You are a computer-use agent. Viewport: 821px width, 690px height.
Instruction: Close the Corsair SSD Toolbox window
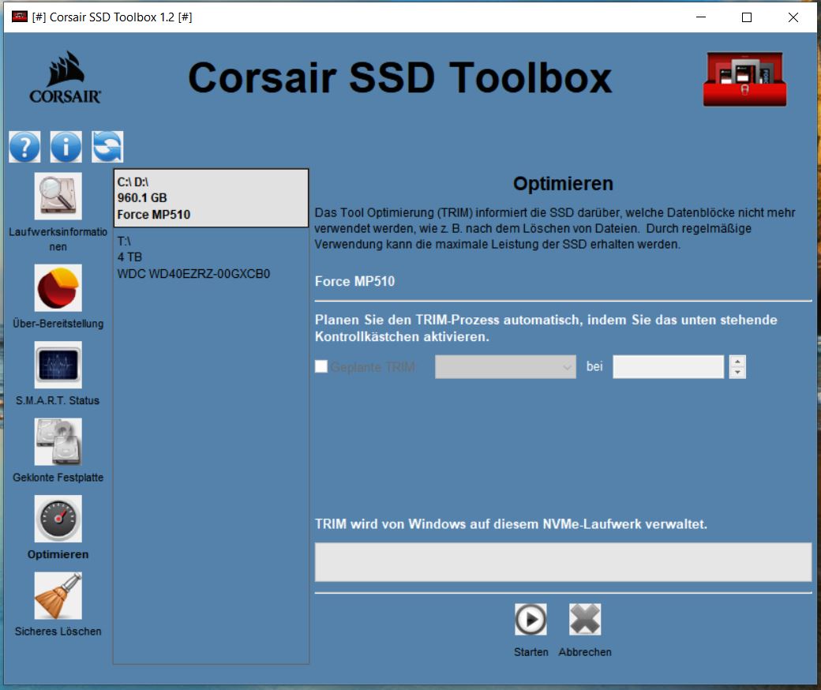[793, 17]
